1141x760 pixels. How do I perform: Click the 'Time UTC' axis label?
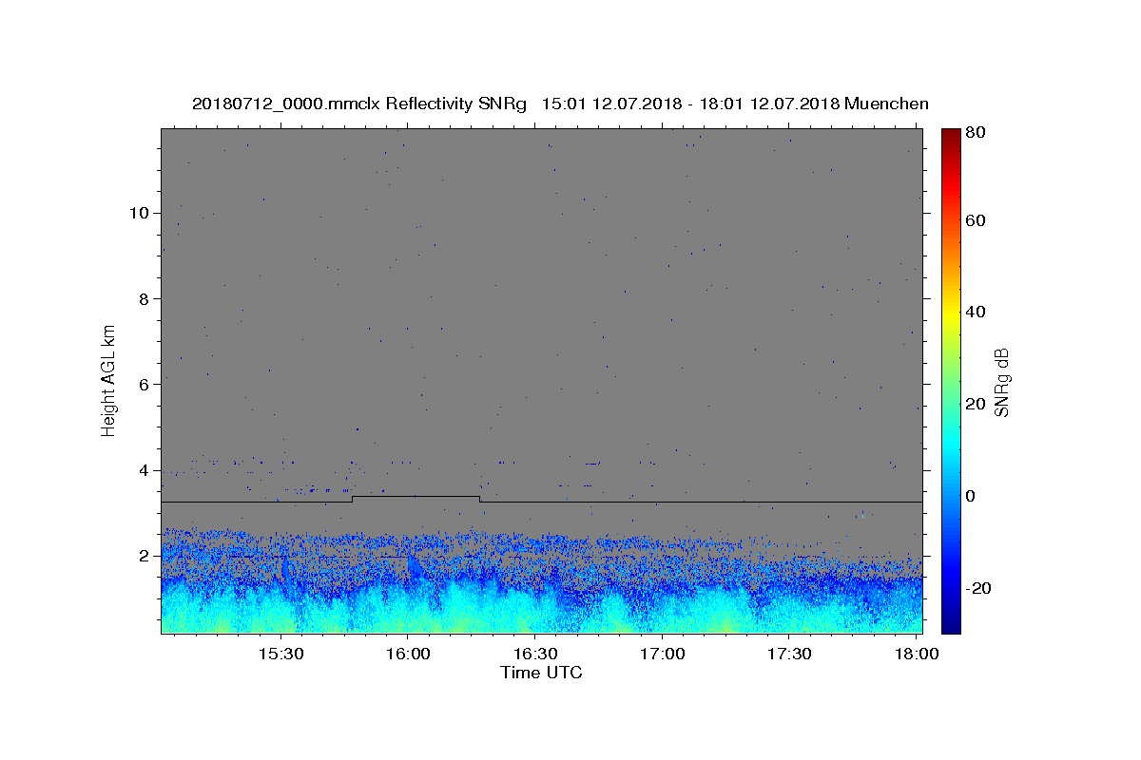point(541,673)
